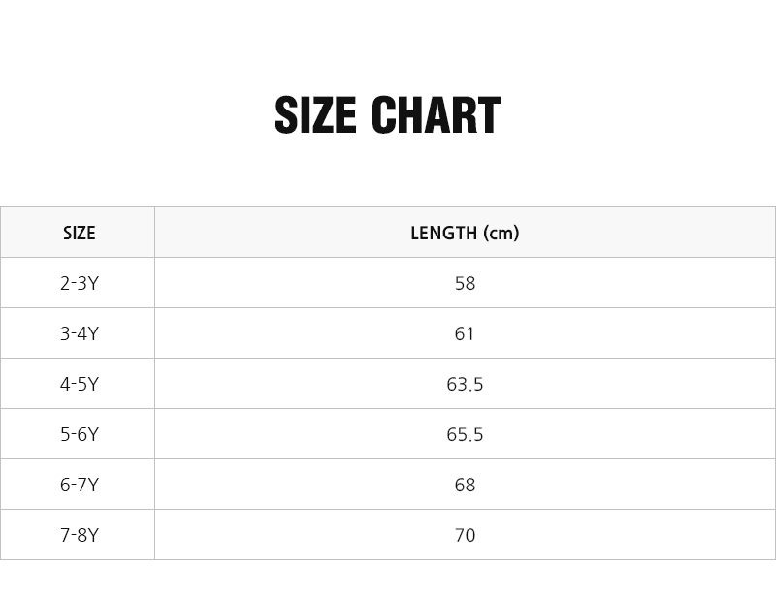This screenshot has width=776, height=597.
Task: Click the word LENGTH in the header
Action: tap(445, 233)
